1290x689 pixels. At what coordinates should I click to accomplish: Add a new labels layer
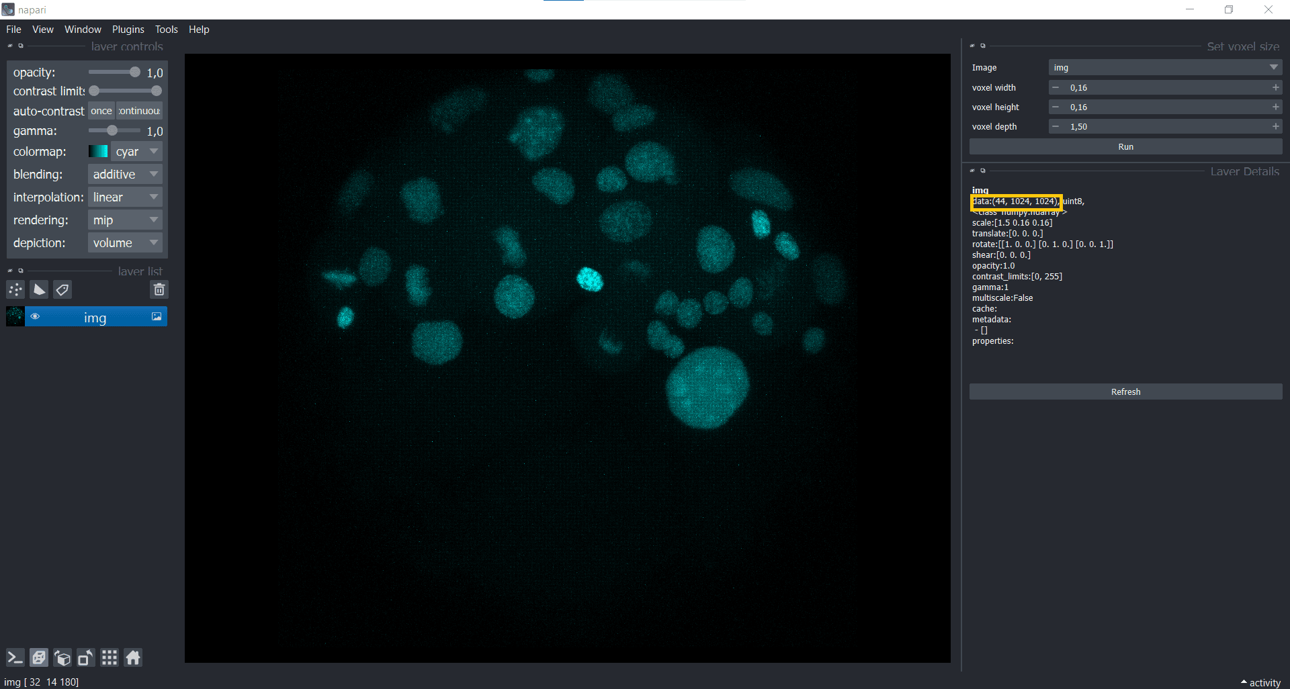click(62, 289)
